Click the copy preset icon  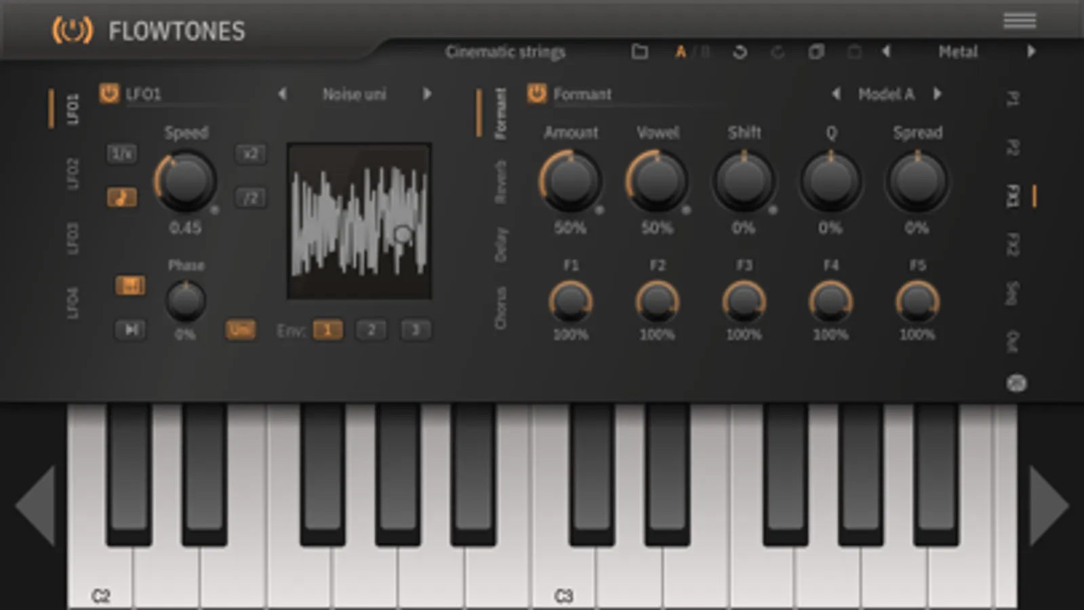pos(816,52)
